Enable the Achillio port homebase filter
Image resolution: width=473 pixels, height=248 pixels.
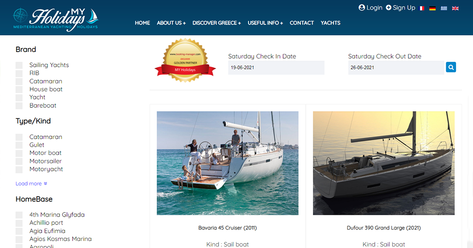[19, 223]
